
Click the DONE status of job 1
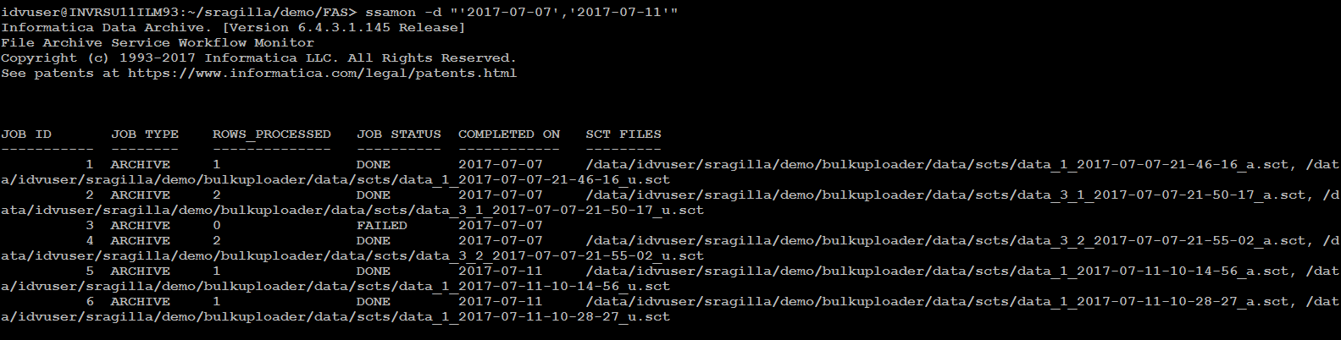coord(374,165)
